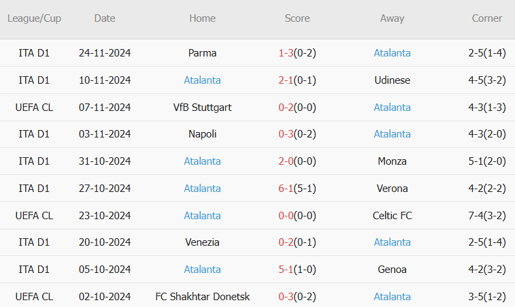The width and height of the screenshot is (515, 307).
Task: Open the Celtic FC team link
Action: tap(392, 216)
